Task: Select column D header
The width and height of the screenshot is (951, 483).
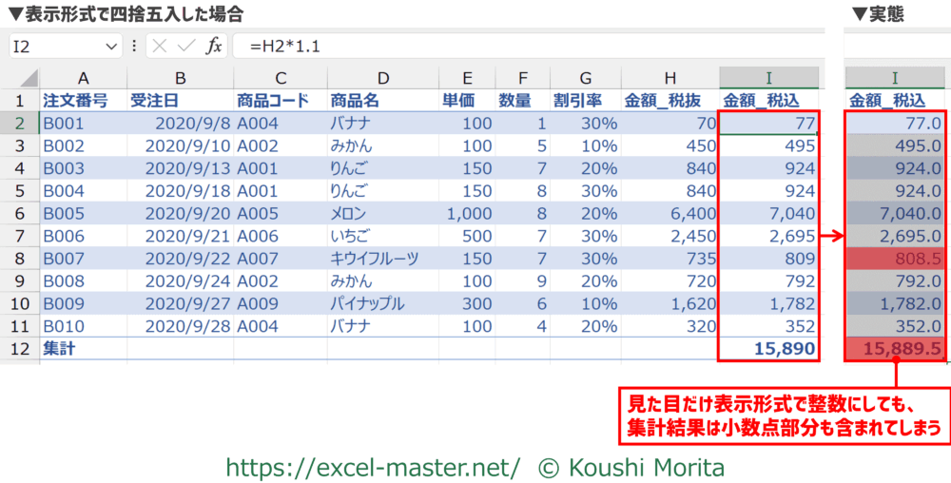Action: click(381, 78)
